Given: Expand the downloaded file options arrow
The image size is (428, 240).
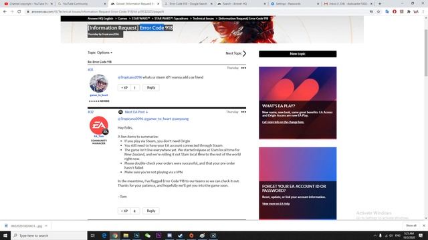Looking at the screenshot, I should tap(46, 226).
